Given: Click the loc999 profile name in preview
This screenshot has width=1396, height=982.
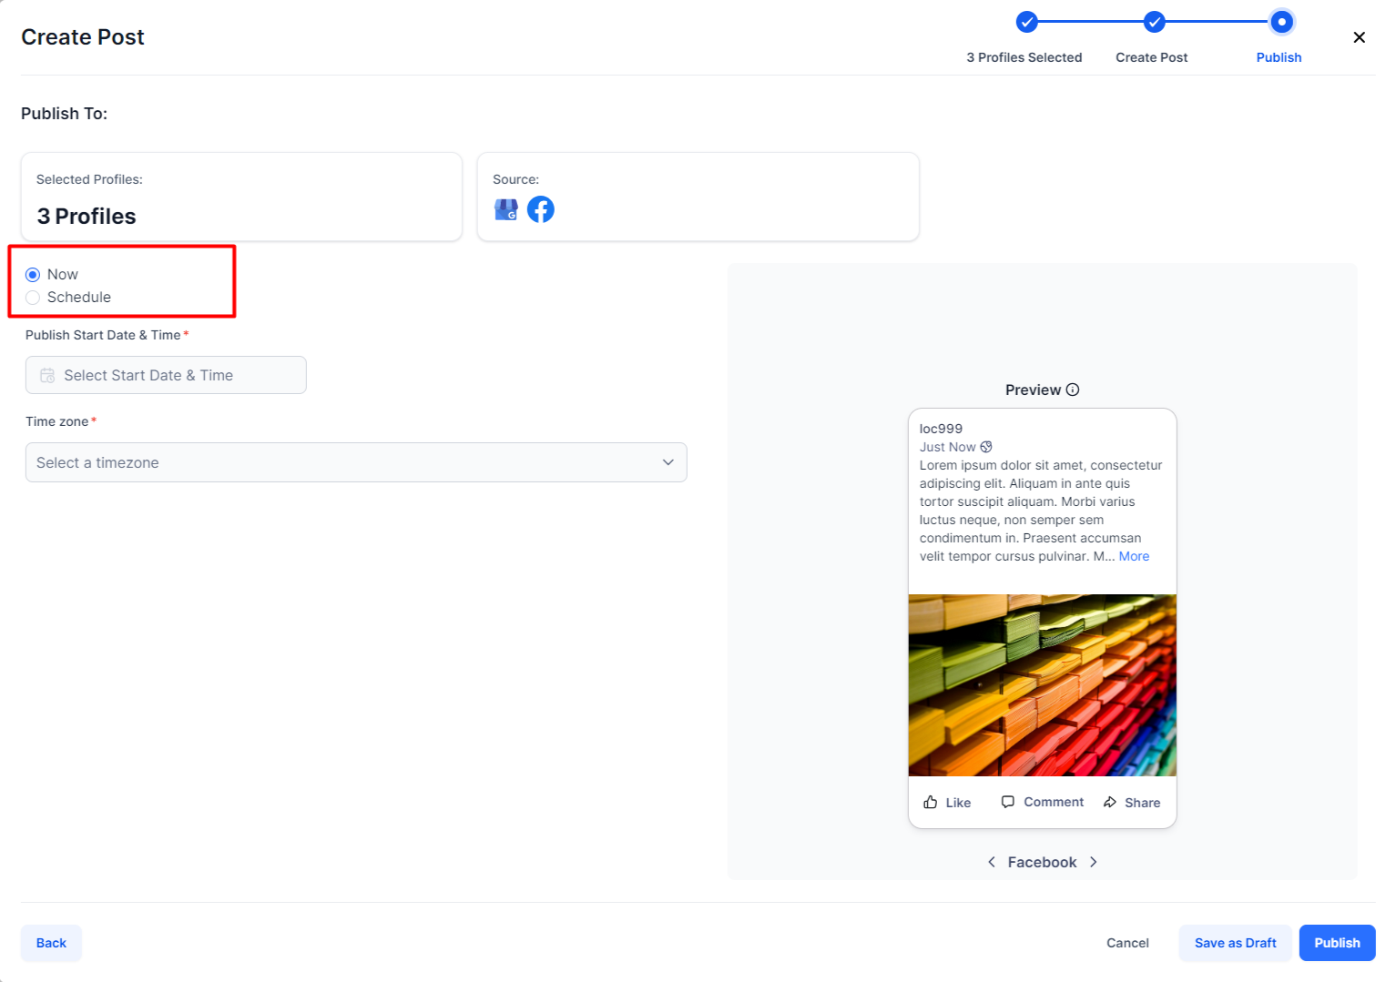Looking at the screenshot, I should click(x=941, y=429).
